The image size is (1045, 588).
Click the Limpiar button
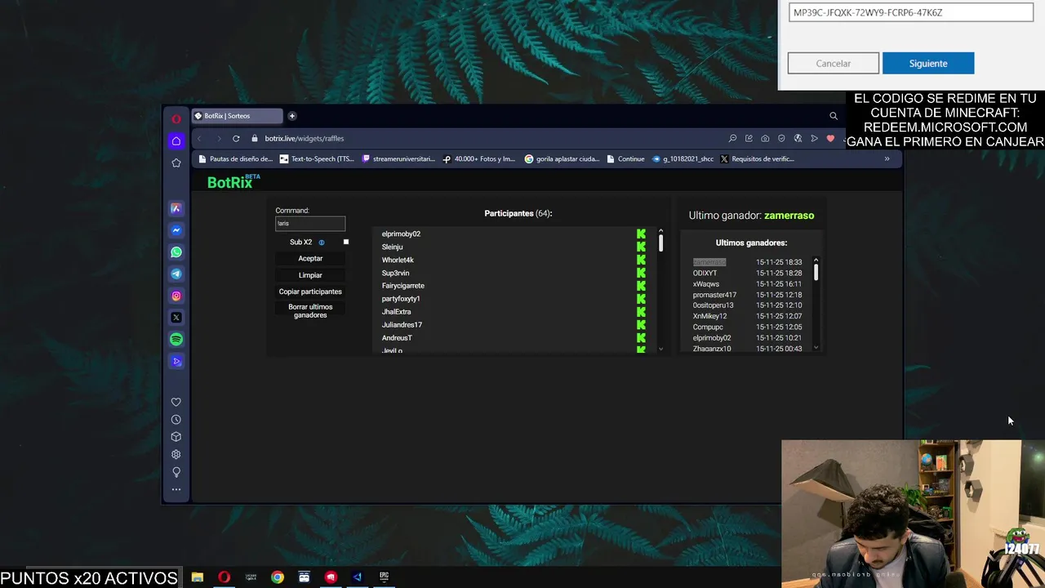coord(310,275)
